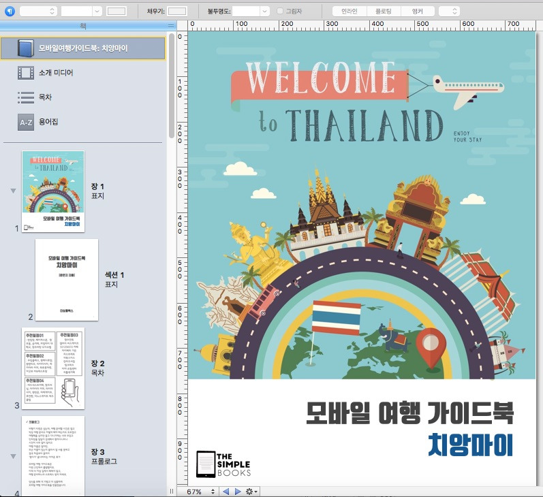Click the 장 2 목차 label
543x497 pixels.
click(97, 368)
